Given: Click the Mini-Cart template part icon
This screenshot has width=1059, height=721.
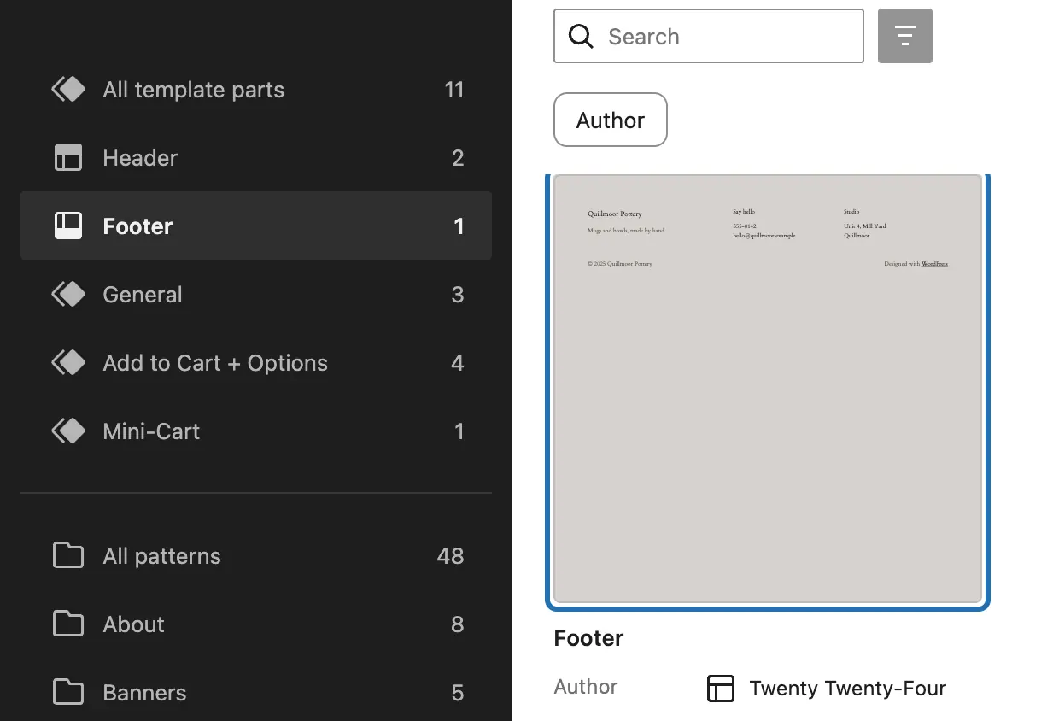Looking at the screenshot, I should [68, 431].
